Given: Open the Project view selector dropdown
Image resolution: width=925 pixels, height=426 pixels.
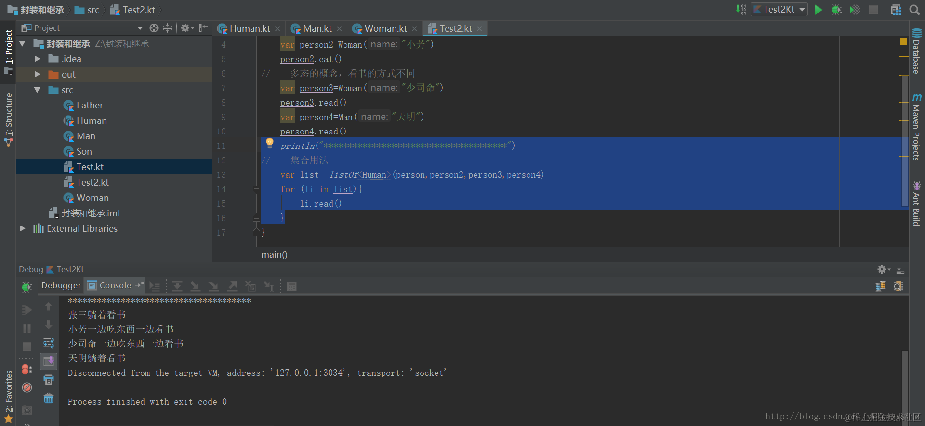Looking at the screenshot, I should tap(140, 28).
